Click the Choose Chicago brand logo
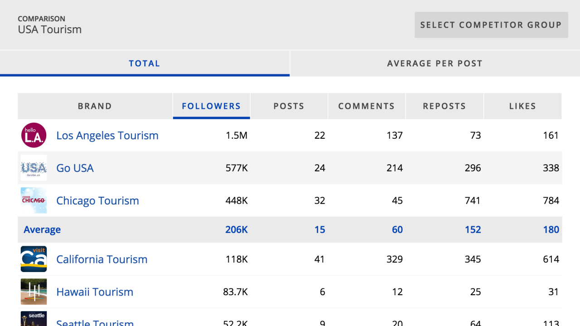The image size is (580, 326). [x=34, y=200]
